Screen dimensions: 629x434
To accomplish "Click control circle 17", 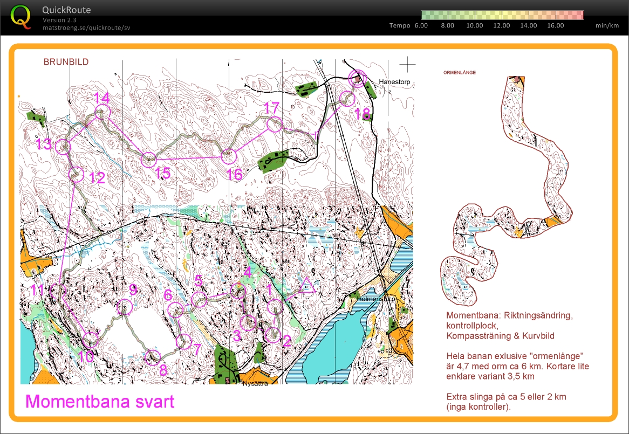I will (x=275, y=125).
